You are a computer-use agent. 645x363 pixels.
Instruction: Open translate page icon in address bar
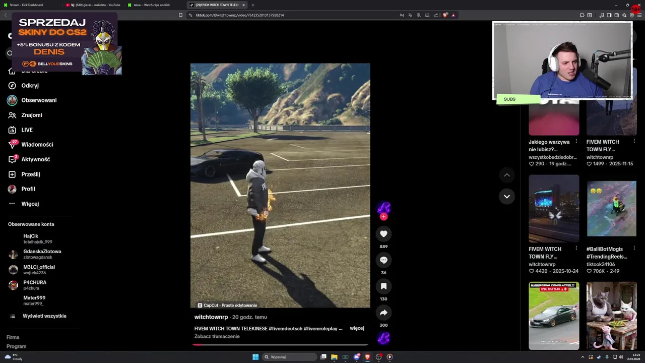(x=410, y=15)
